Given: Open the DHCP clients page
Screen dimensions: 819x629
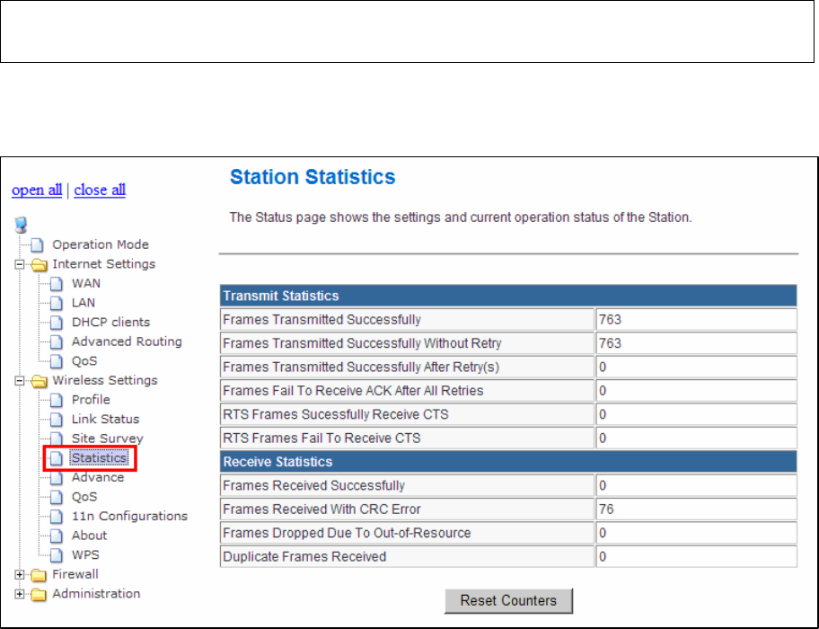Looking at the screenshot, I should (110, 322).
